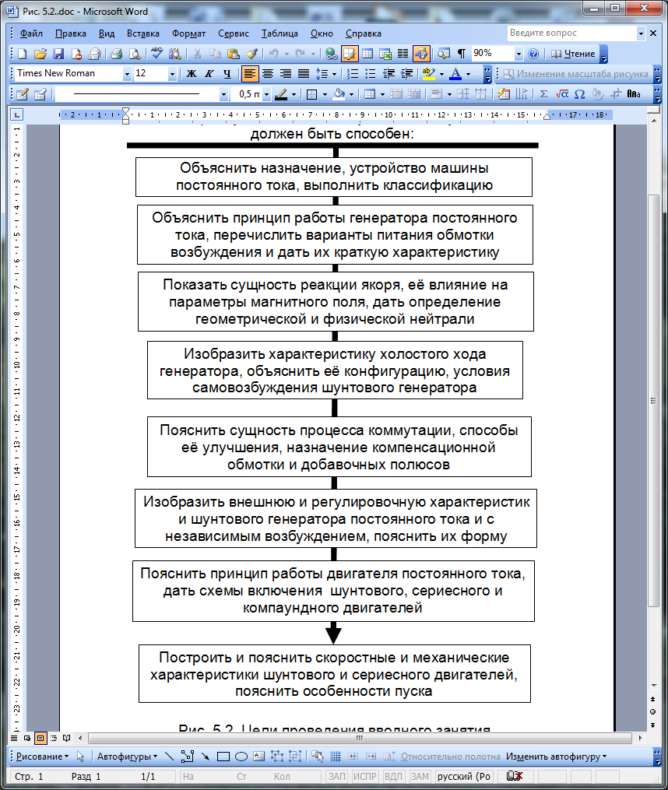Click the highlight color marker
The height and width of the screenshot is (790, 668).
pos(428,74)
